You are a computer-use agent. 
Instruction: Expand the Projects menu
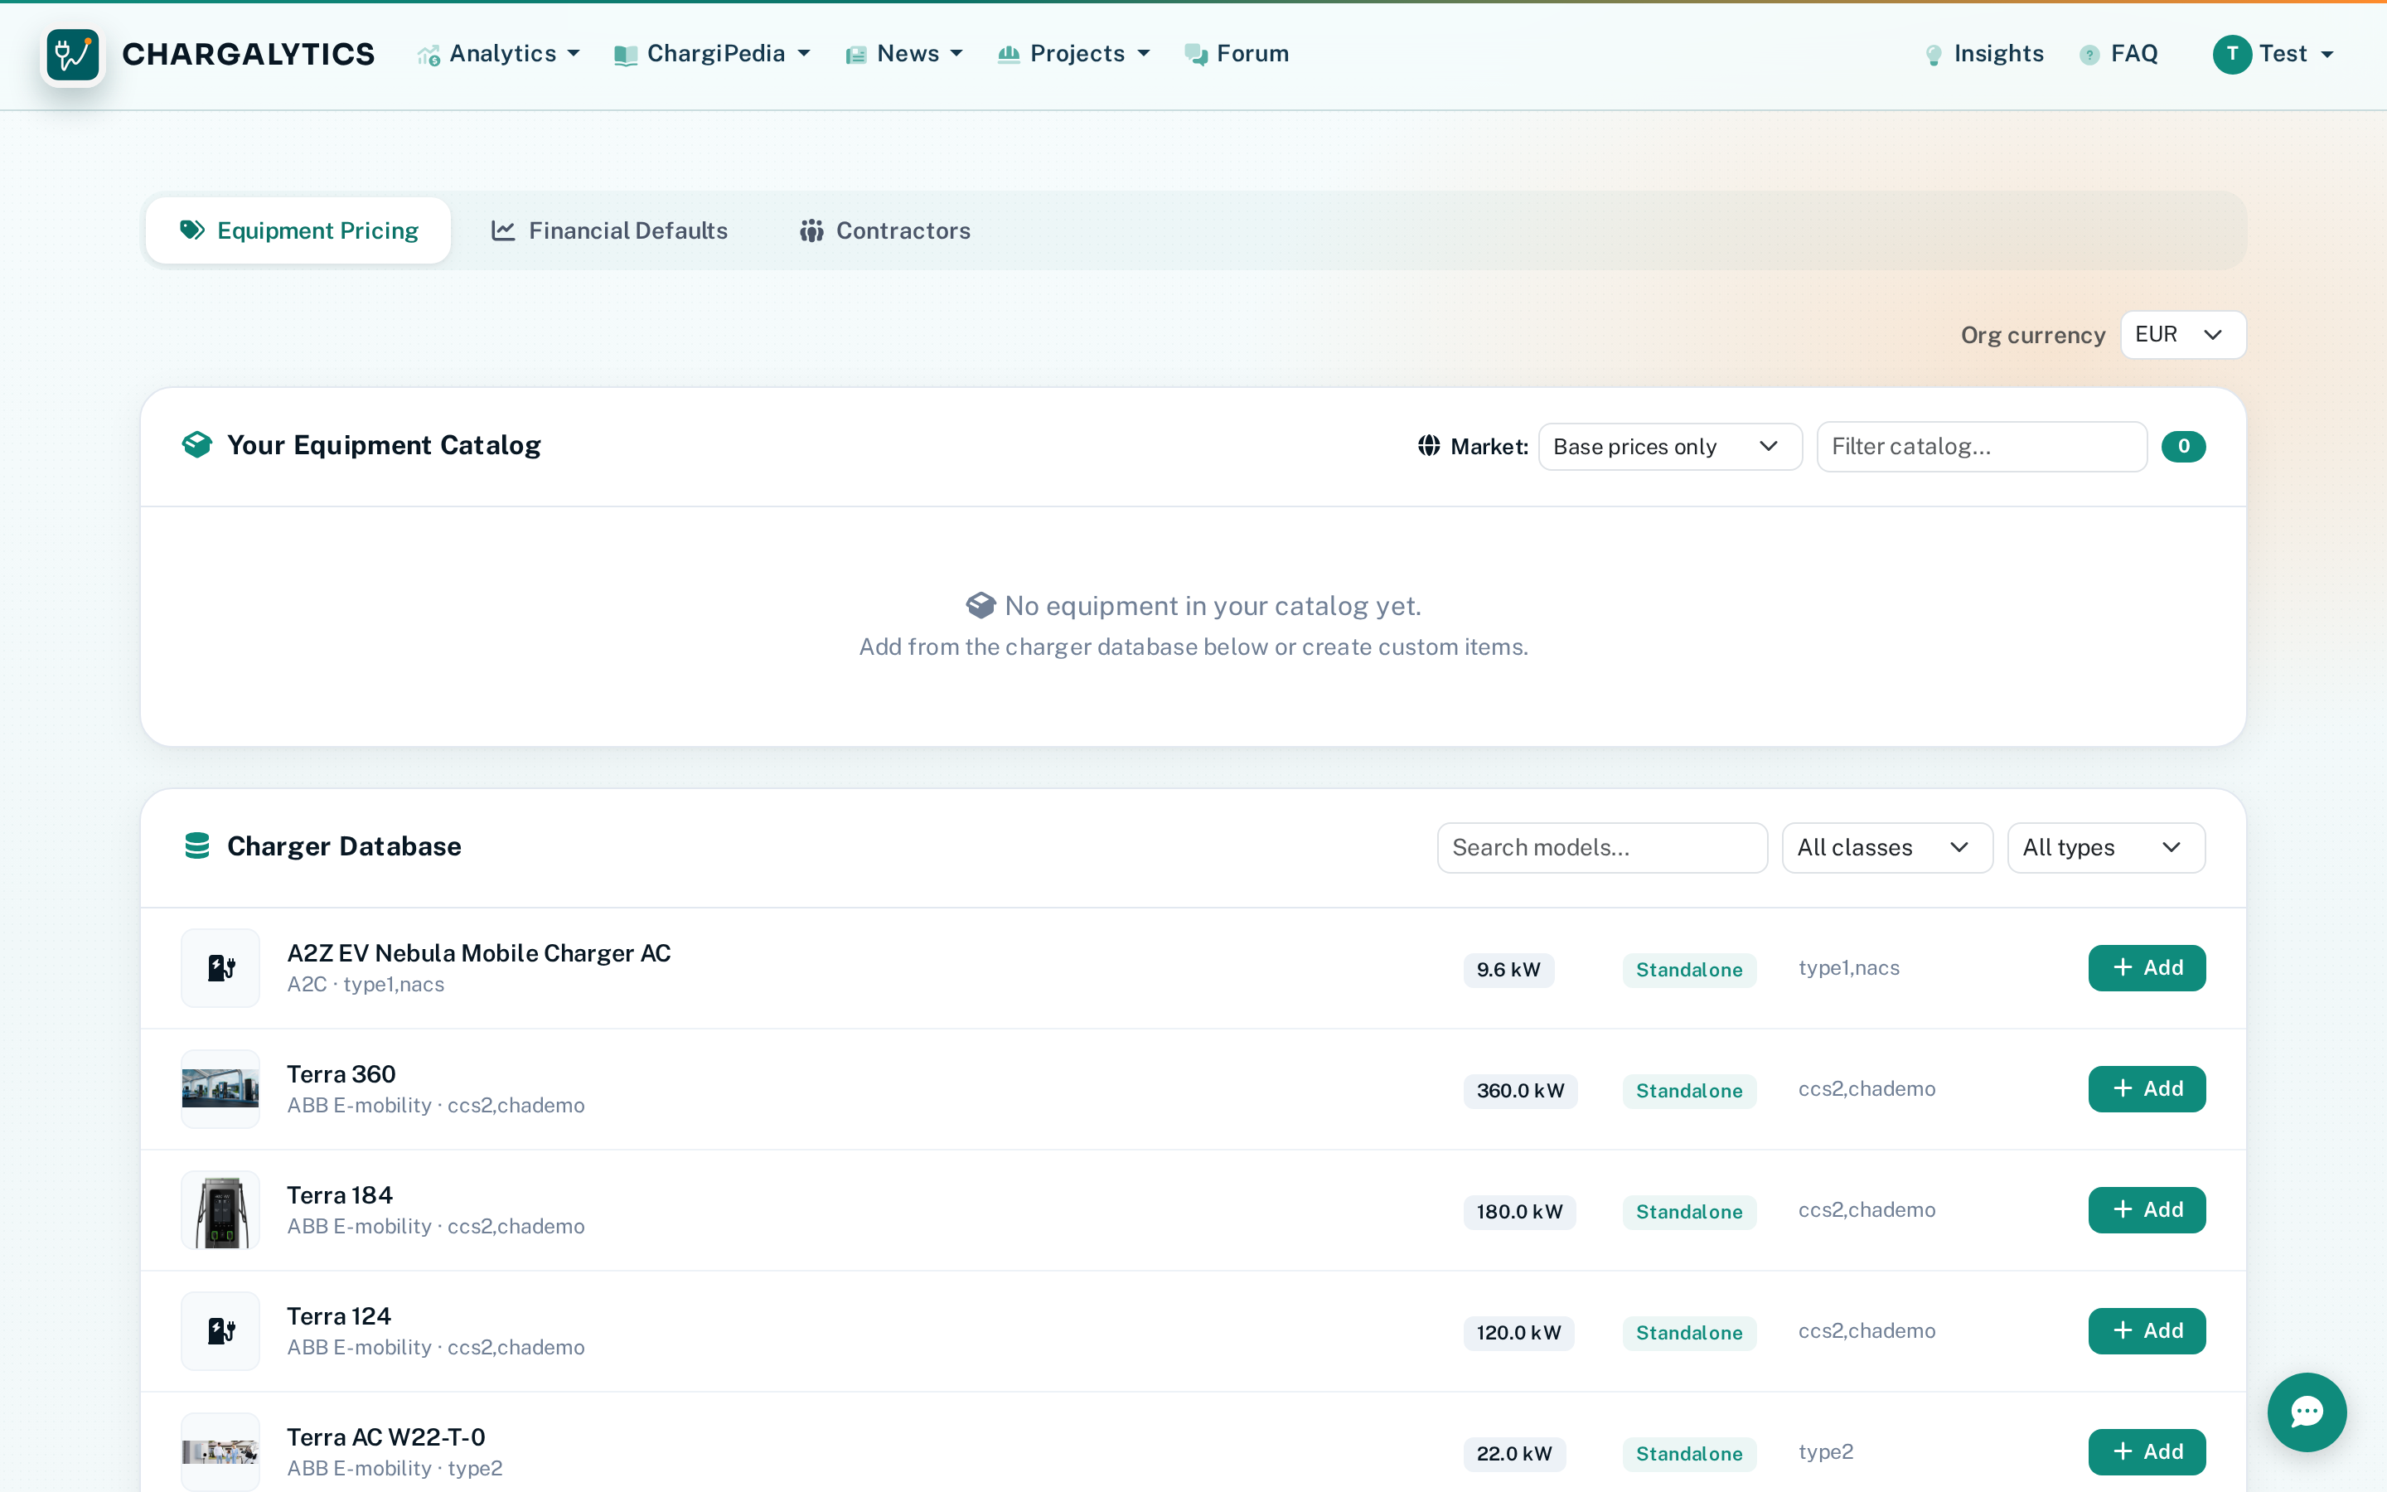click(x=1074, y=54)
